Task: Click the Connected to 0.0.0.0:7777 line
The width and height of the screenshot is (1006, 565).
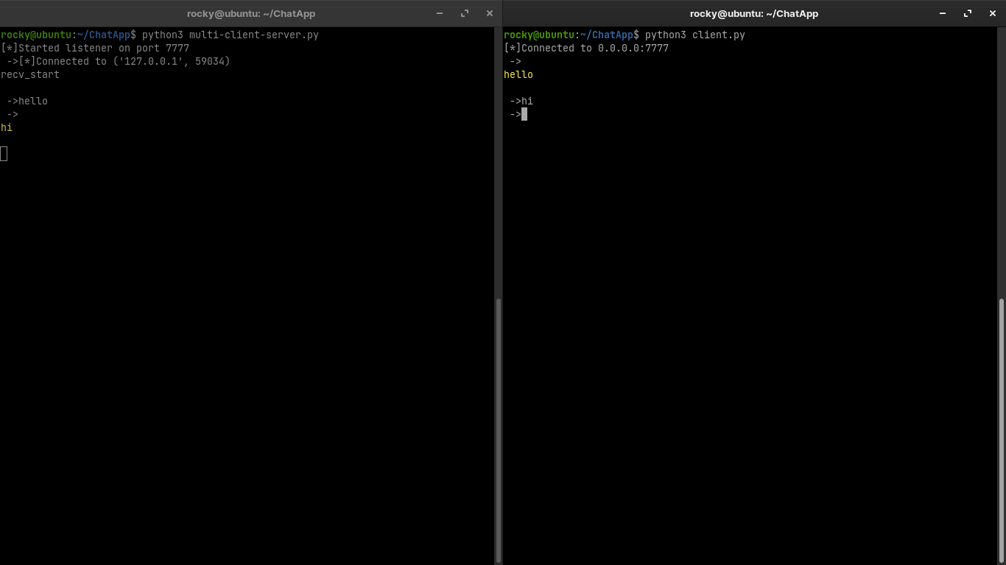Action: (x=587, y=48)
